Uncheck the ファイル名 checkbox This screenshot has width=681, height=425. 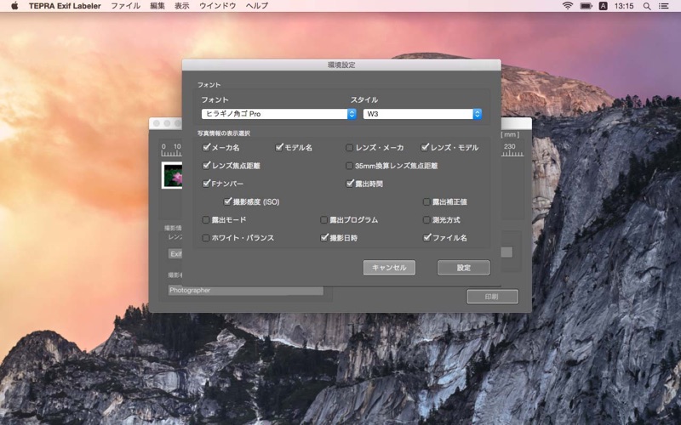pos(427,238)
